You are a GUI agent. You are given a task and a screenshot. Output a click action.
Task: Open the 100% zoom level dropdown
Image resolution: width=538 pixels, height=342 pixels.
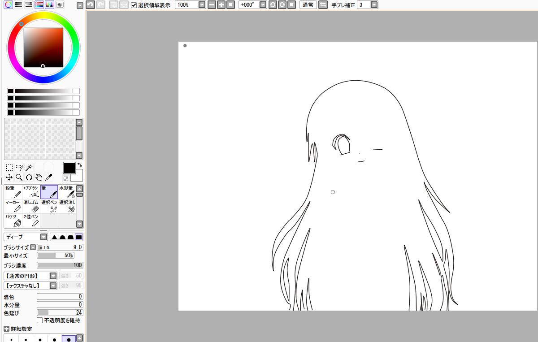point(201,5)
